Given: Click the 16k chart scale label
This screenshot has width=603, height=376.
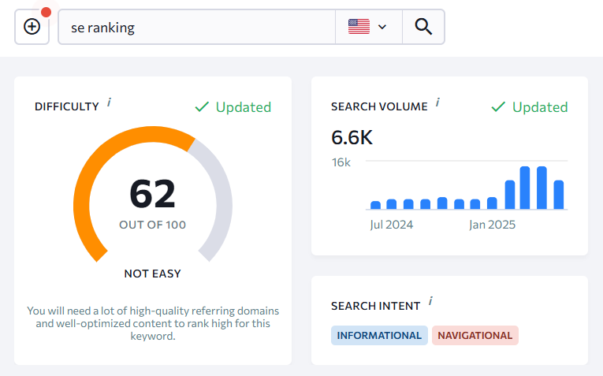Looking at the screenshot, I should [x=341, y=162].
